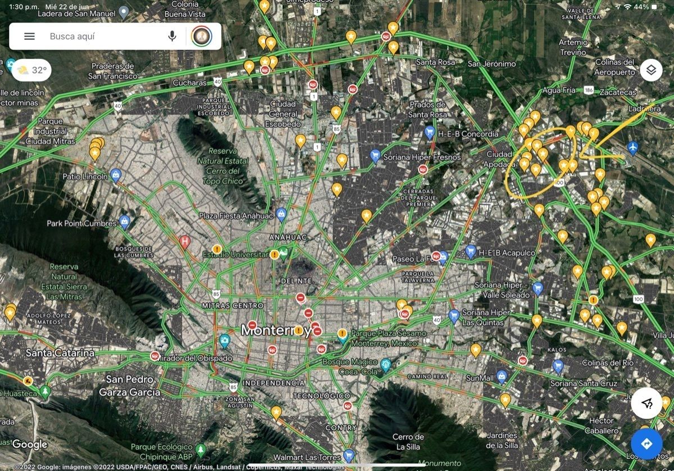Tap the red hospital H marker

click(184, 242)
